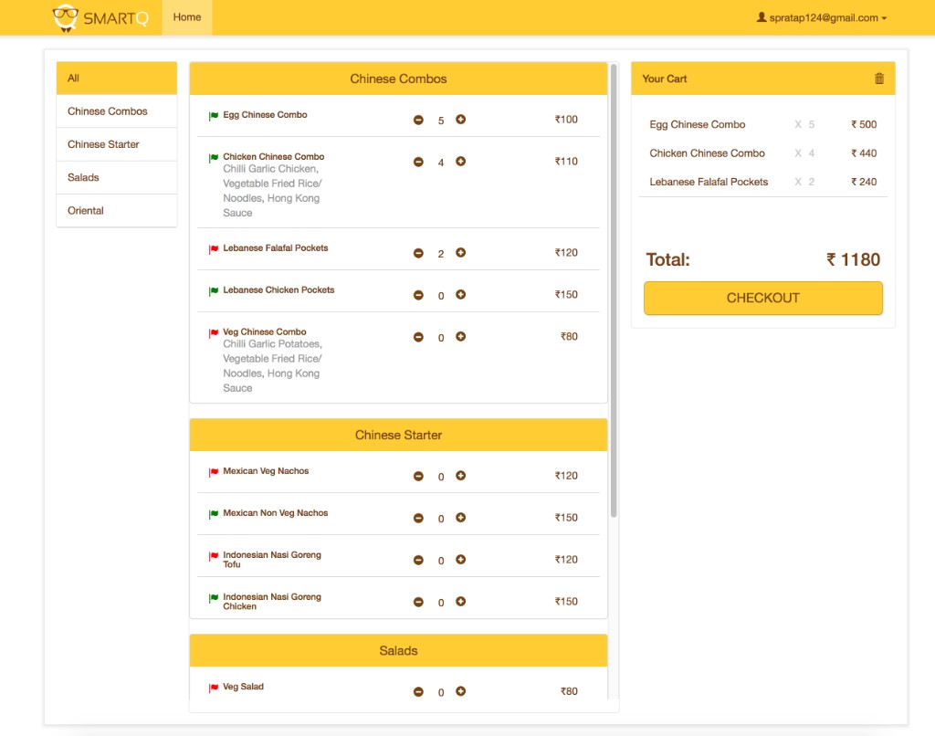935x736 pixels.
Task: Click the red flag beside Veg Salad
Action: 214,688
